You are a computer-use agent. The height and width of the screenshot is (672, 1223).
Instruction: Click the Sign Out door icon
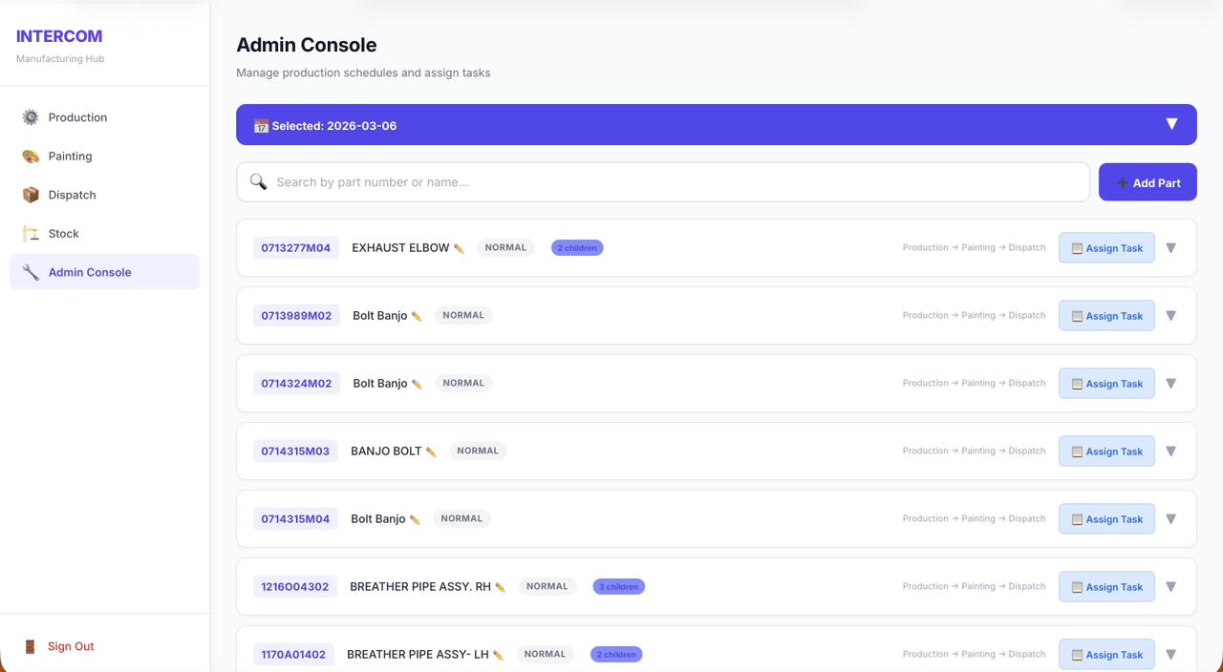[30, 646]
